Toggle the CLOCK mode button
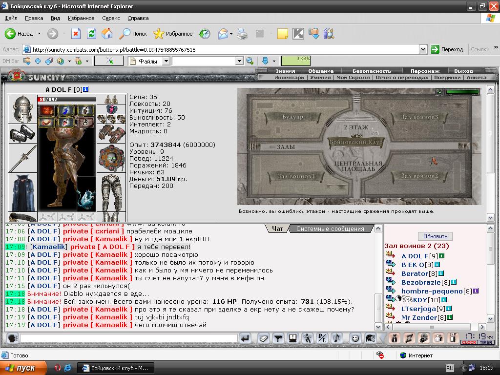500x375 pixels. [x=469, y=342]
